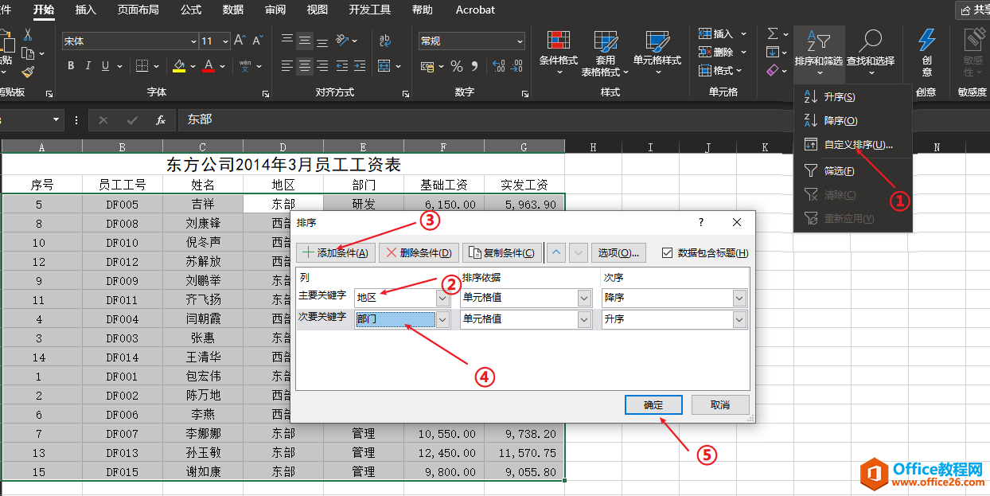Open the font name dropdown (宋体)
Image resolution: width=990 pixels, height=496 pixels.
click(193, 41)
